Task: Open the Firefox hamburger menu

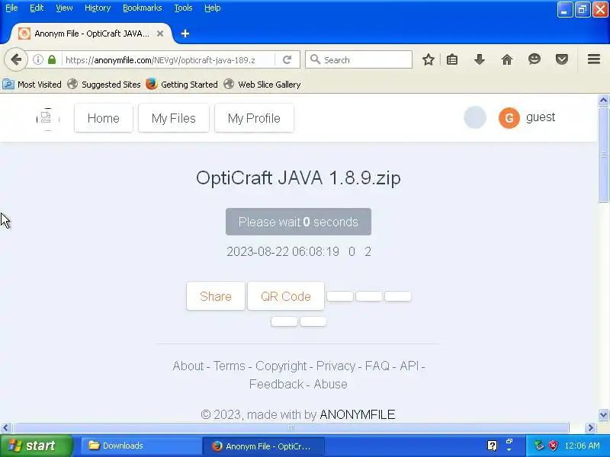Action: point(594,59)
